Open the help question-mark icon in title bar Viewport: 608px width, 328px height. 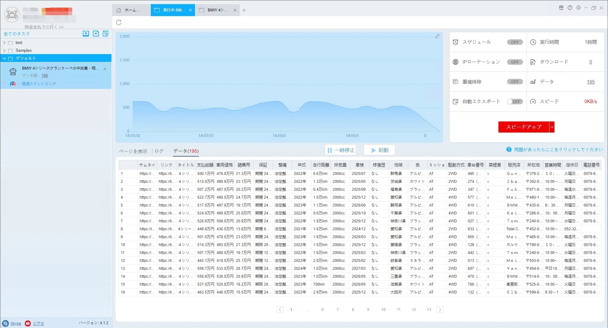570,8
